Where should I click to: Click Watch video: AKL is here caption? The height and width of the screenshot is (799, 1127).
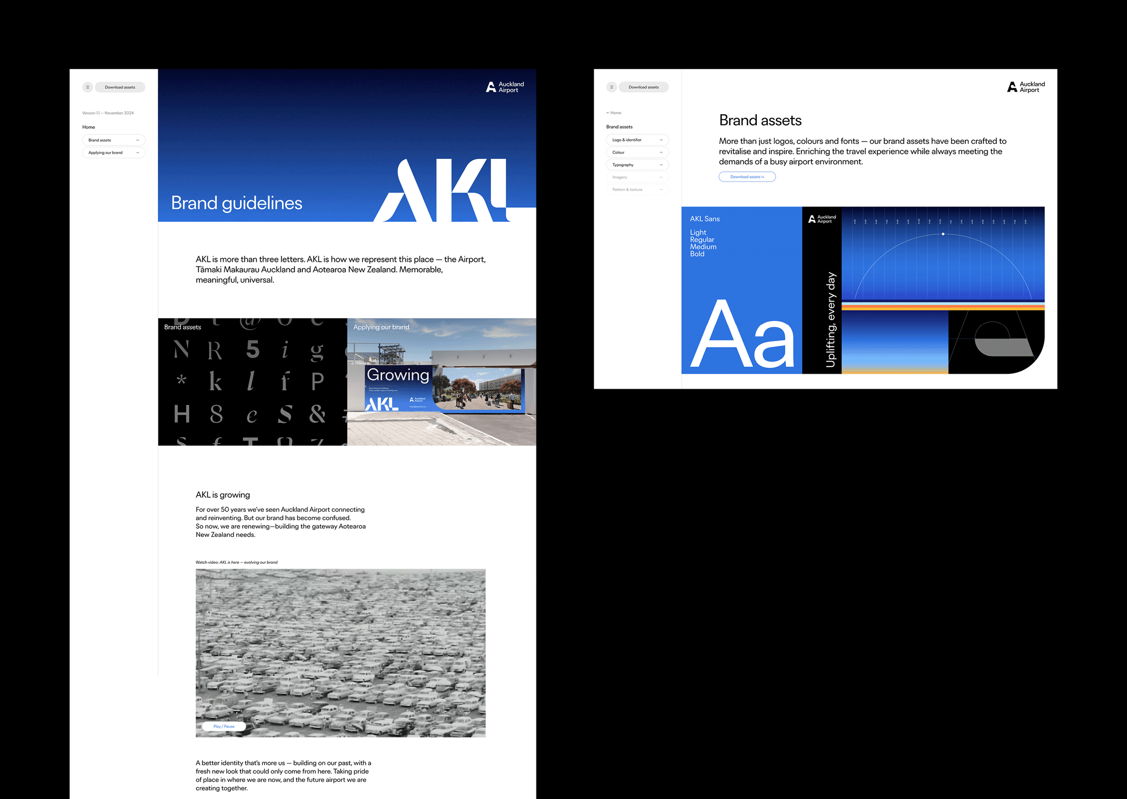pos(237,562)
